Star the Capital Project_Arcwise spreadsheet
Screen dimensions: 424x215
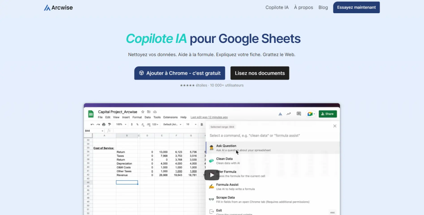(143, 112)
